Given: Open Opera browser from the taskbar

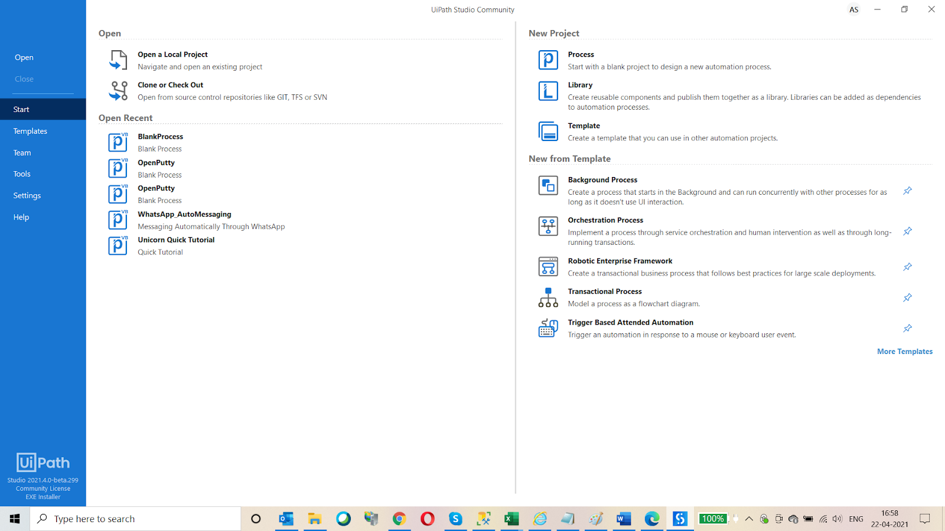Looking at the screenshot, I should [428, 519].
